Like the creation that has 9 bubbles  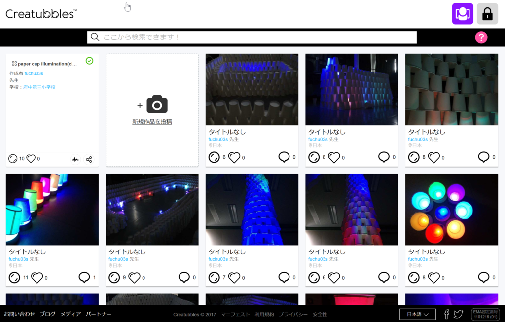pos(134,277)
